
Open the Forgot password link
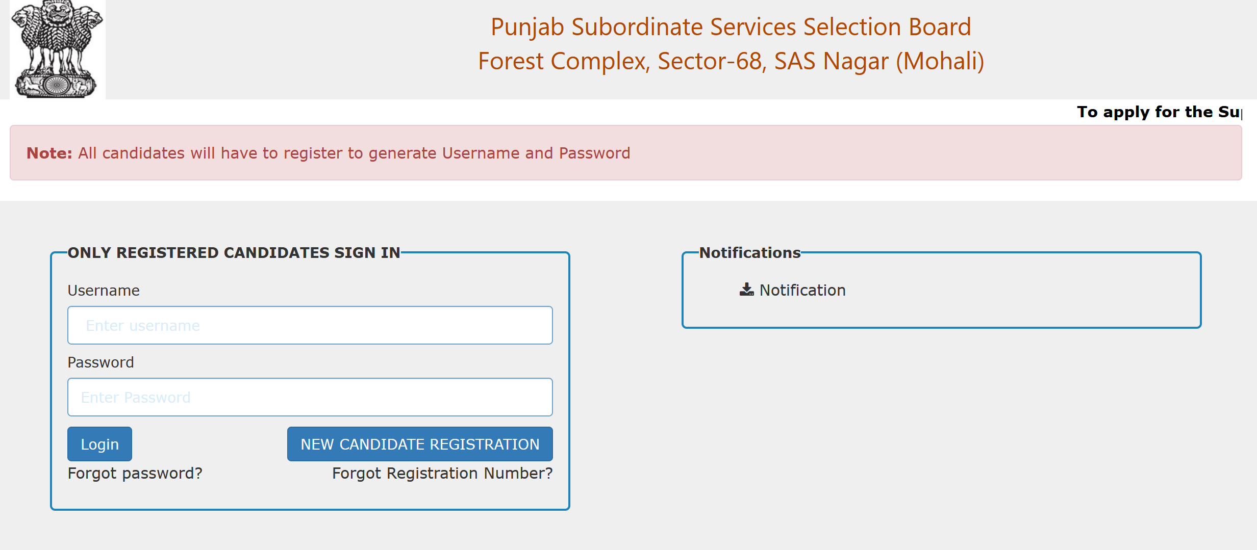(x=135, y=473)
